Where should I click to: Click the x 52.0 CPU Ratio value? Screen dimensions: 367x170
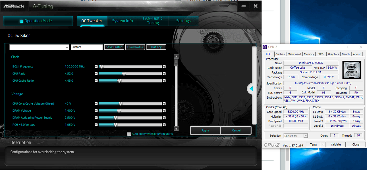[x=69, y=74]
